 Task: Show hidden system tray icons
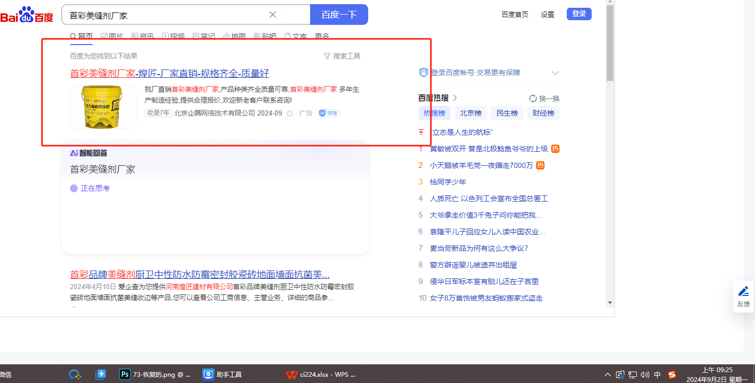608,374
